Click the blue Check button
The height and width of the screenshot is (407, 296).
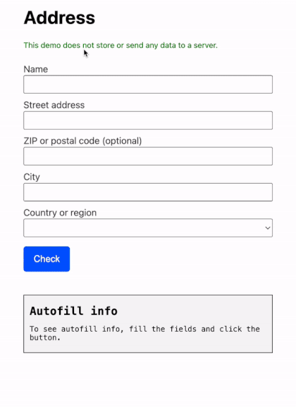(x=47, y=259)
